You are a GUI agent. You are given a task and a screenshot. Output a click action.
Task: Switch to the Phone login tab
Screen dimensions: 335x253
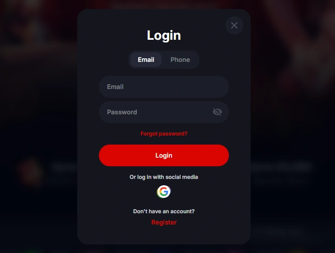point(180,60)
